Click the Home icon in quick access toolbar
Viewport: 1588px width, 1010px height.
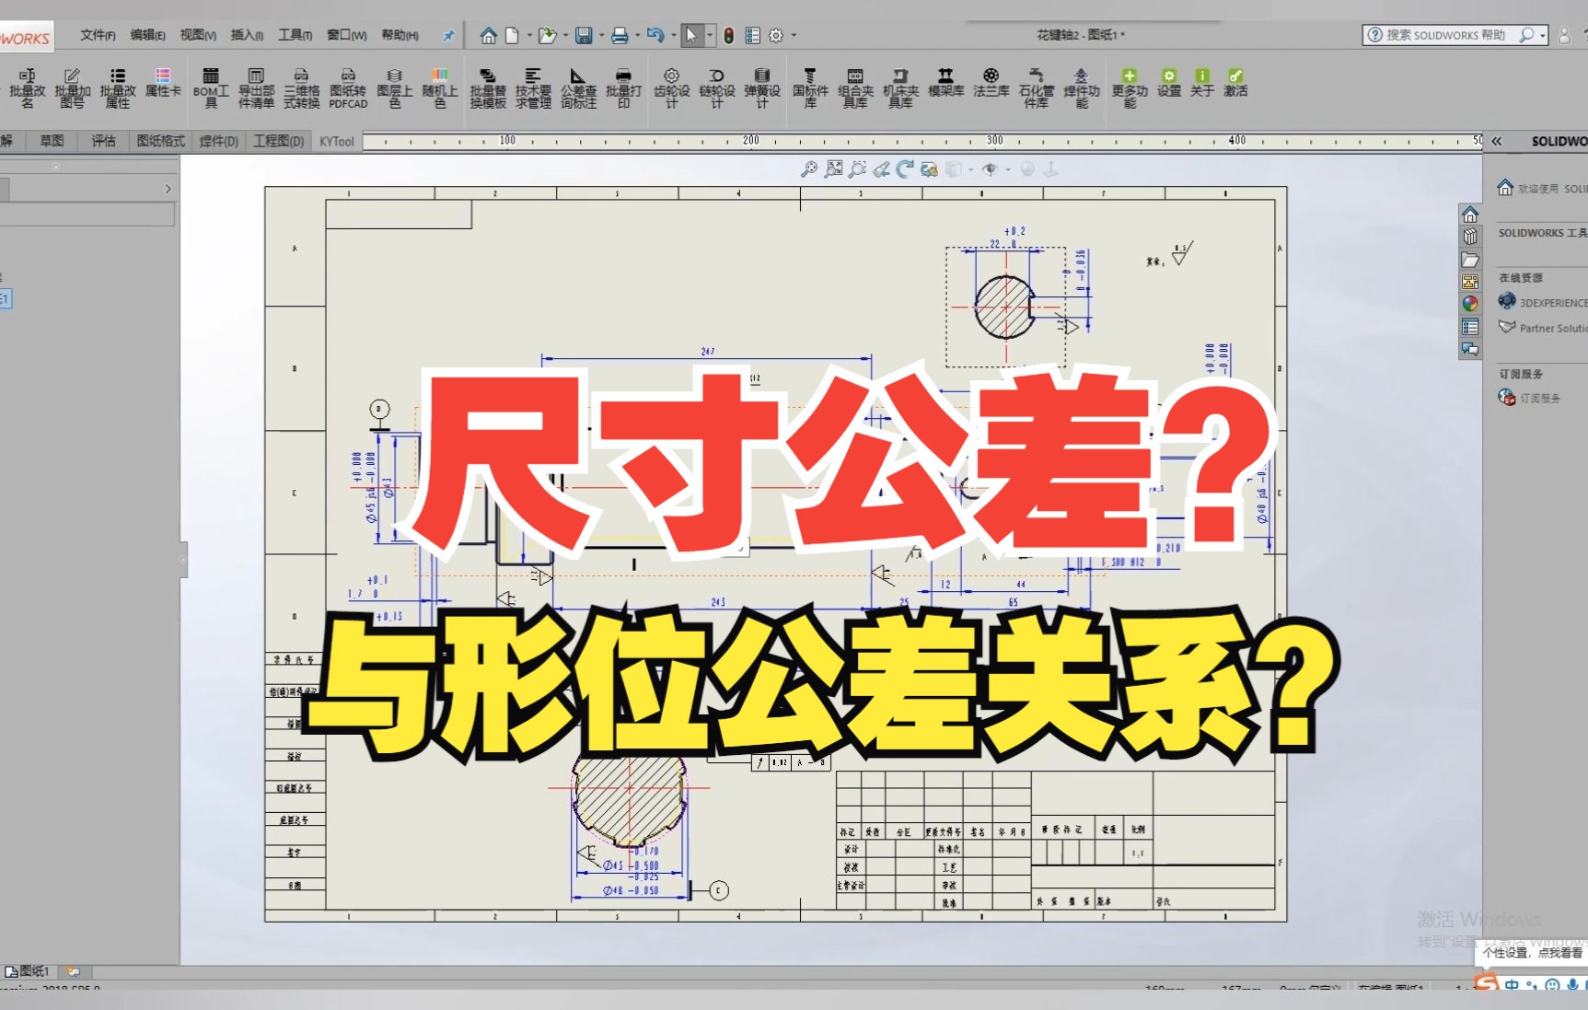pos(489,36)
